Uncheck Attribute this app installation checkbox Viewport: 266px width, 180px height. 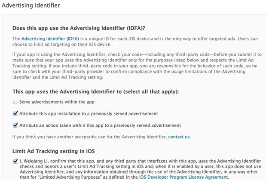[x=15, y=113]
